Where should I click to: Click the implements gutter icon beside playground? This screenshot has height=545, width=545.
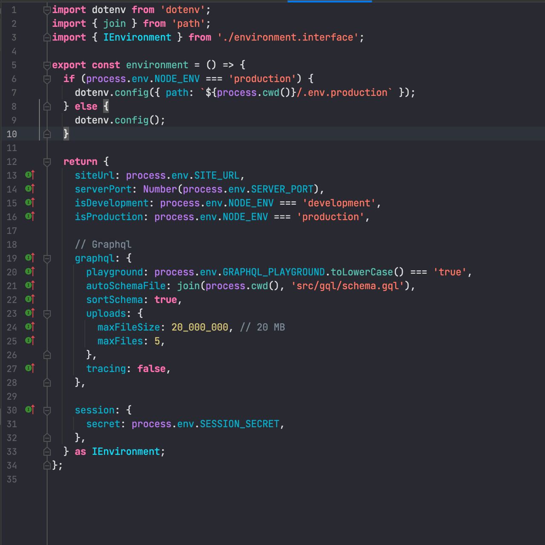pos(29,271)
